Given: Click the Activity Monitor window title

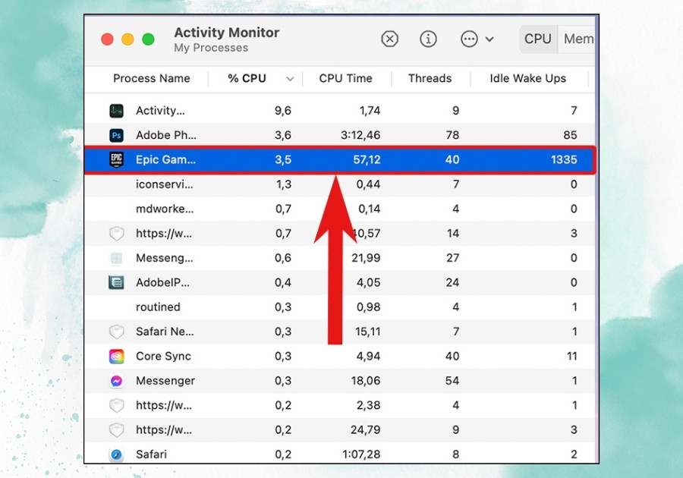Looking at the screenshot, I should [x=226, y=32].
